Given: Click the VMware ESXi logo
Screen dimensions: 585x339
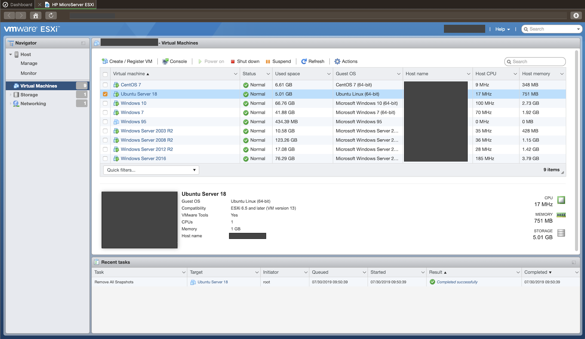Looking at the screenshot, I should tap(32, 29).
